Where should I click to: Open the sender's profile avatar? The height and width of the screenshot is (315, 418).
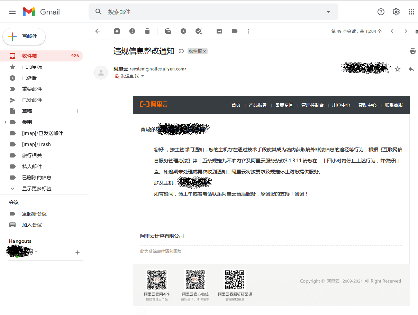pyautogui.click(x=101, y=73)
